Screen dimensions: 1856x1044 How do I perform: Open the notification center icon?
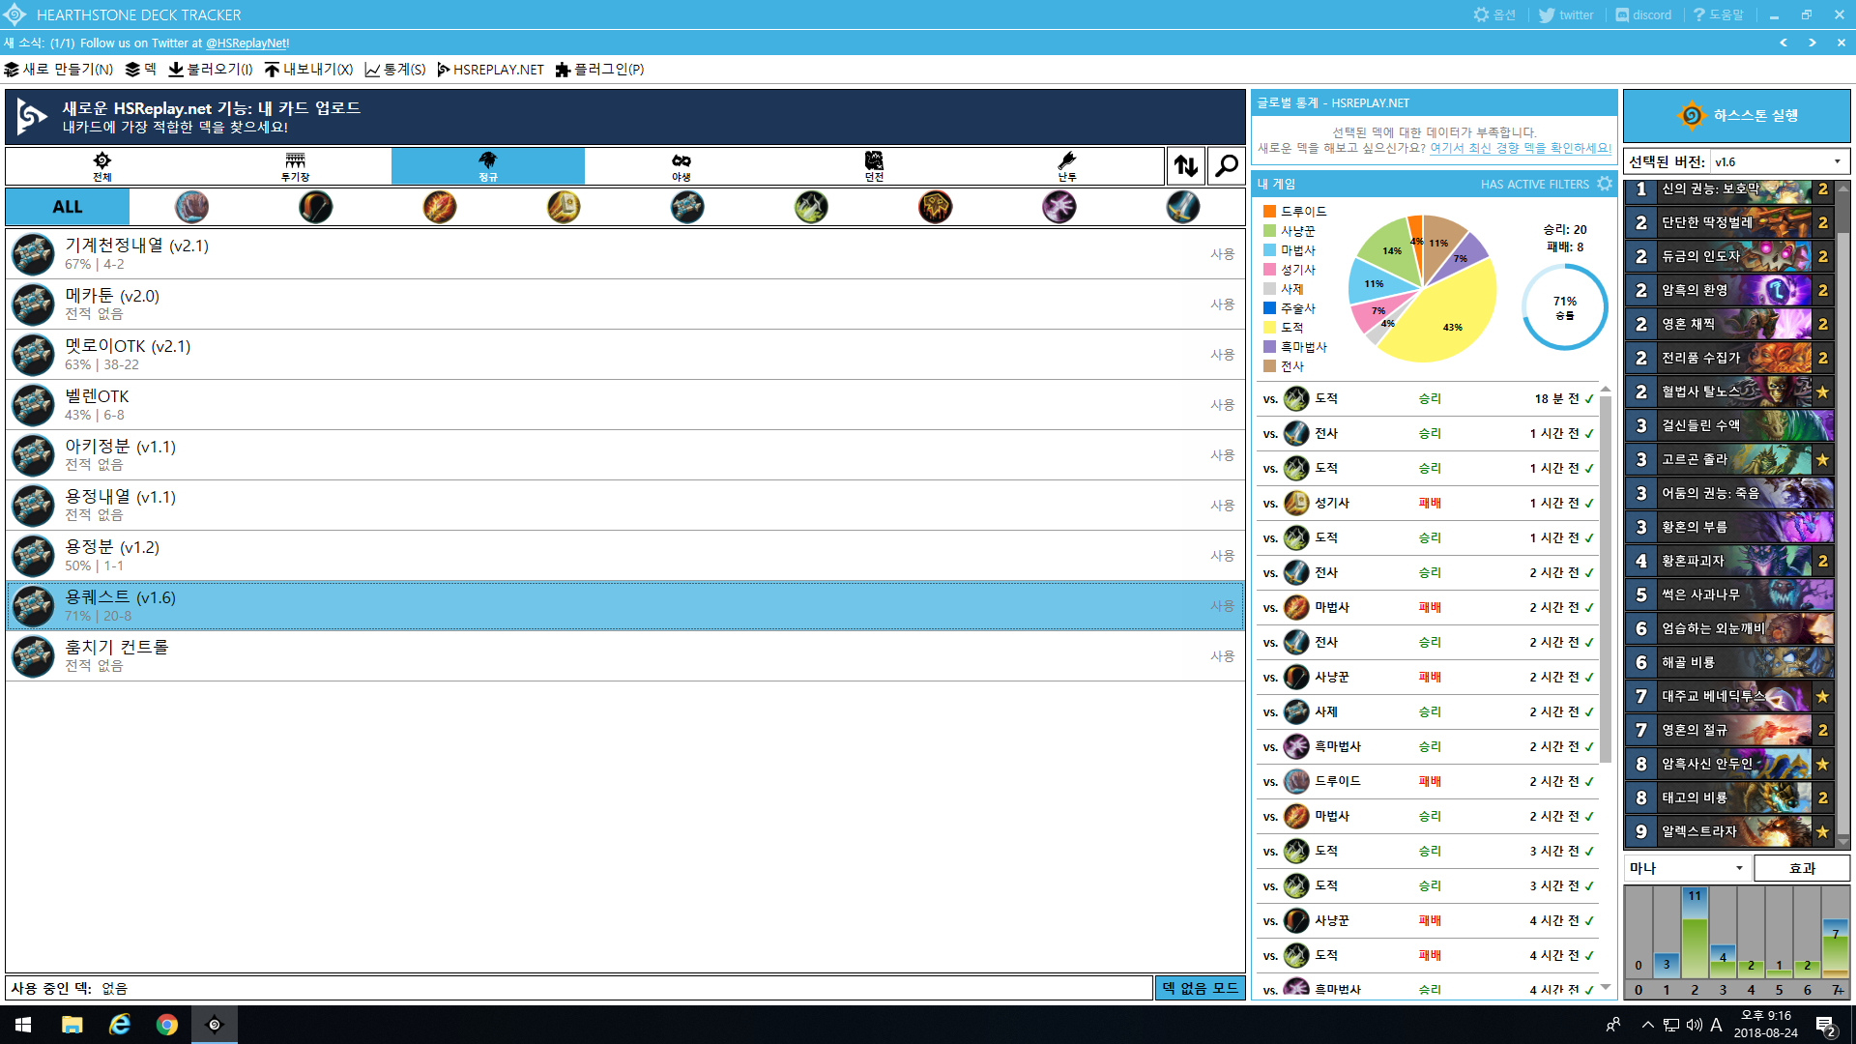click(x=1826, y=1026)
